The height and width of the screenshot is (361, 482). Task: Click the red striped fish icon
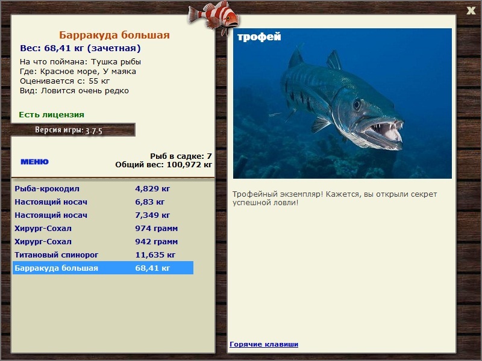213,17
